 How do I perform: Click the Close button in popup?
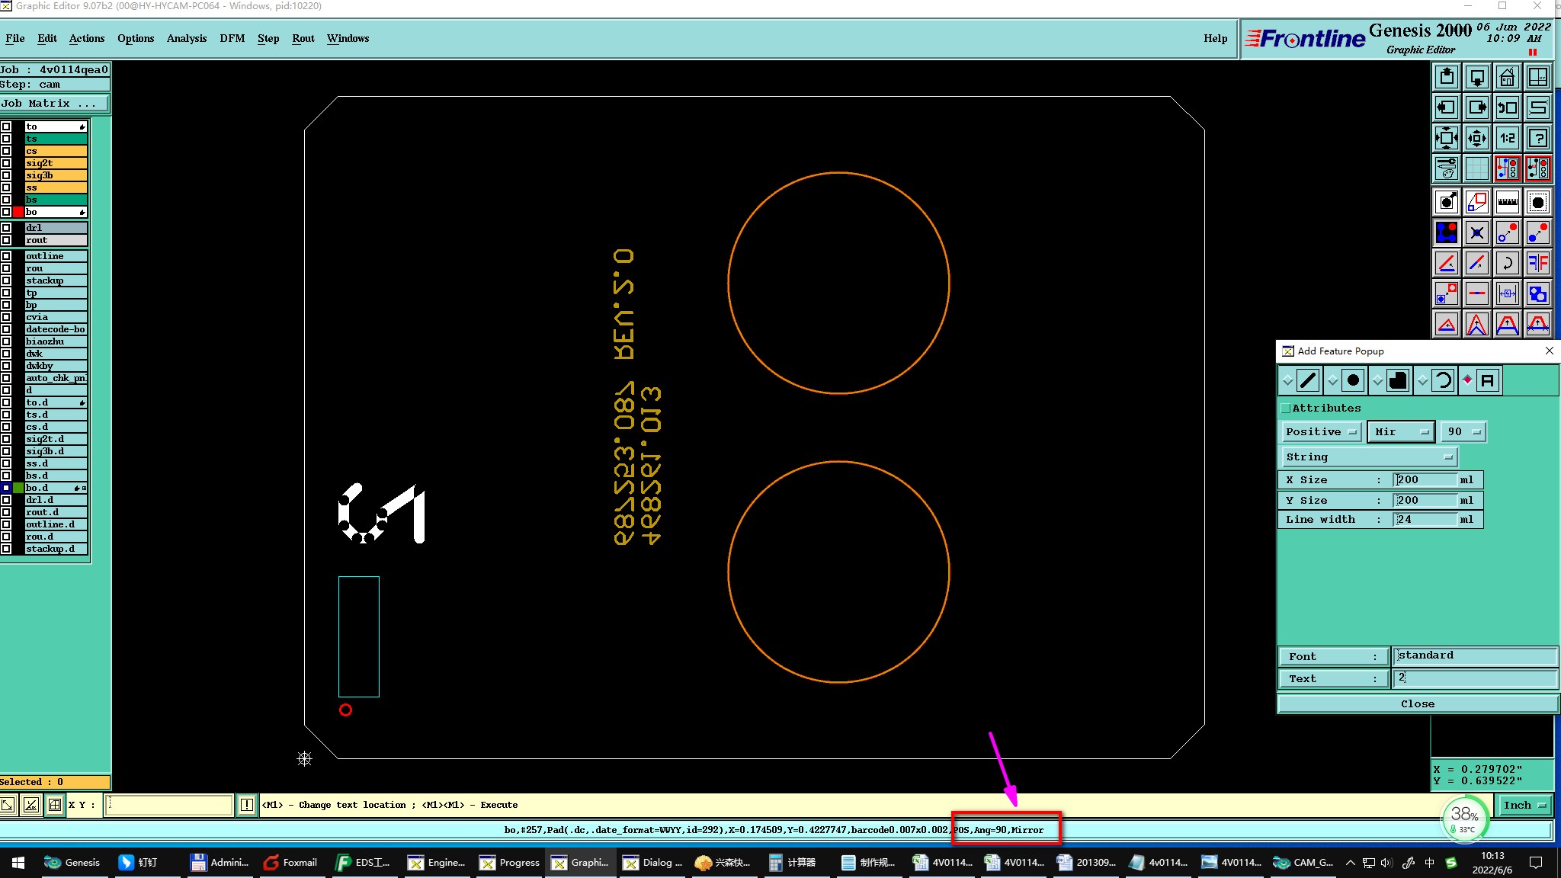pyautogui.click(x=1417, y=704)
